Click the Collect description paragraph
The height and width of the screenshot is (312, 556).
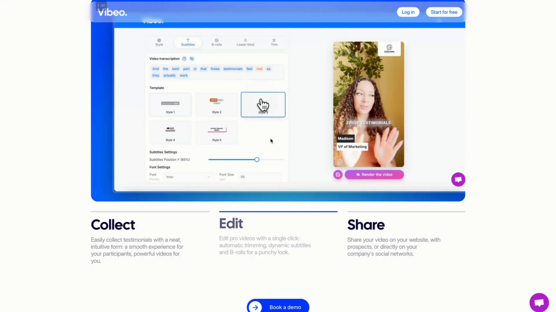137,250
